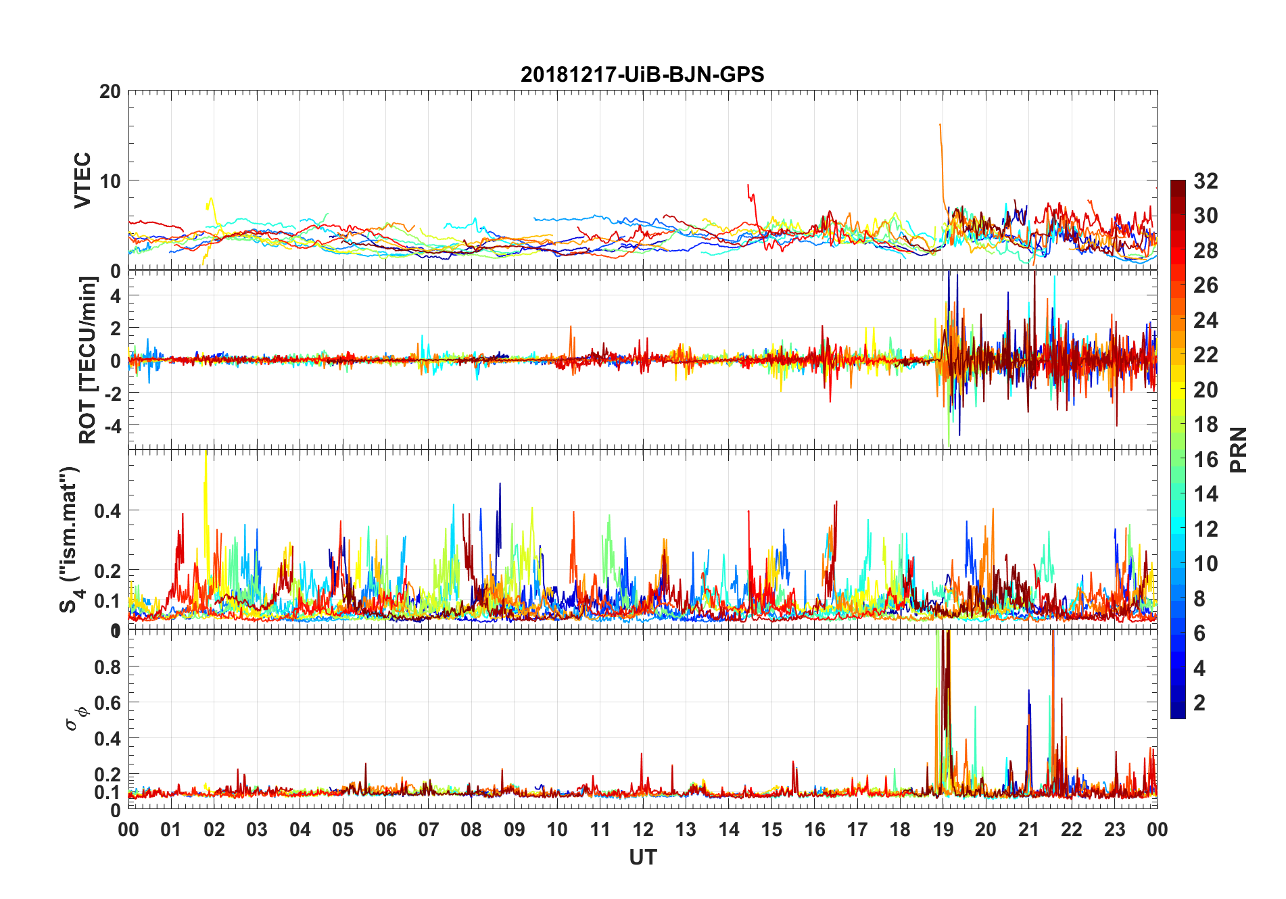Click the x-axis tick label 07
The image size is (1286, 899).
click(429, 829)
